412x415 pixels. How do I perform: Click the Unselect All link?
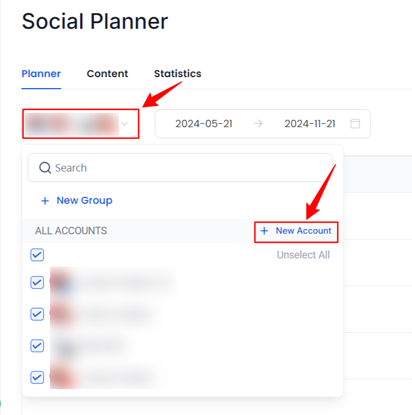point(303,255)
